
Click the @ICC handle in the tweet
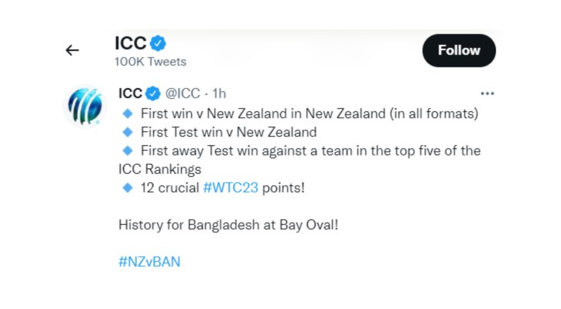tap(183, 93)
